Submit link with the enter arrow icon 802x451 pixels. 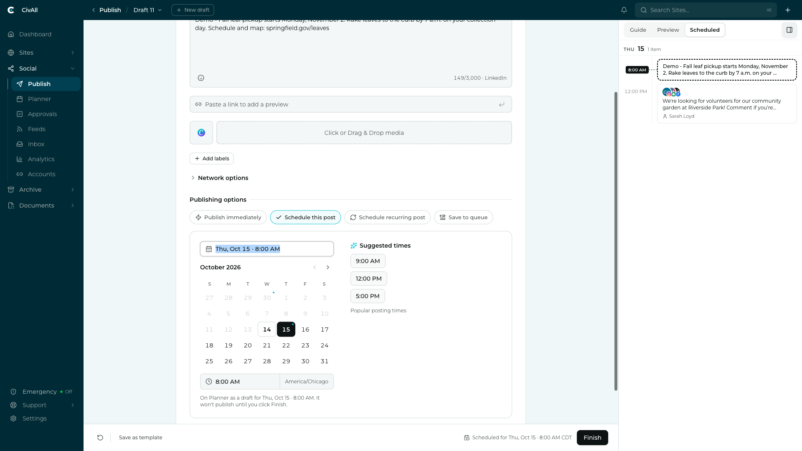(502, 104)
